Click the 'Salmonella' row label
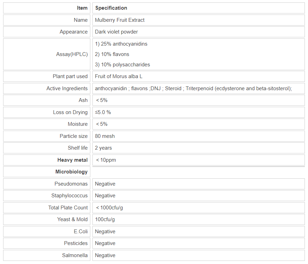Viewport: 308px width, 264px height. coord(75,255)
